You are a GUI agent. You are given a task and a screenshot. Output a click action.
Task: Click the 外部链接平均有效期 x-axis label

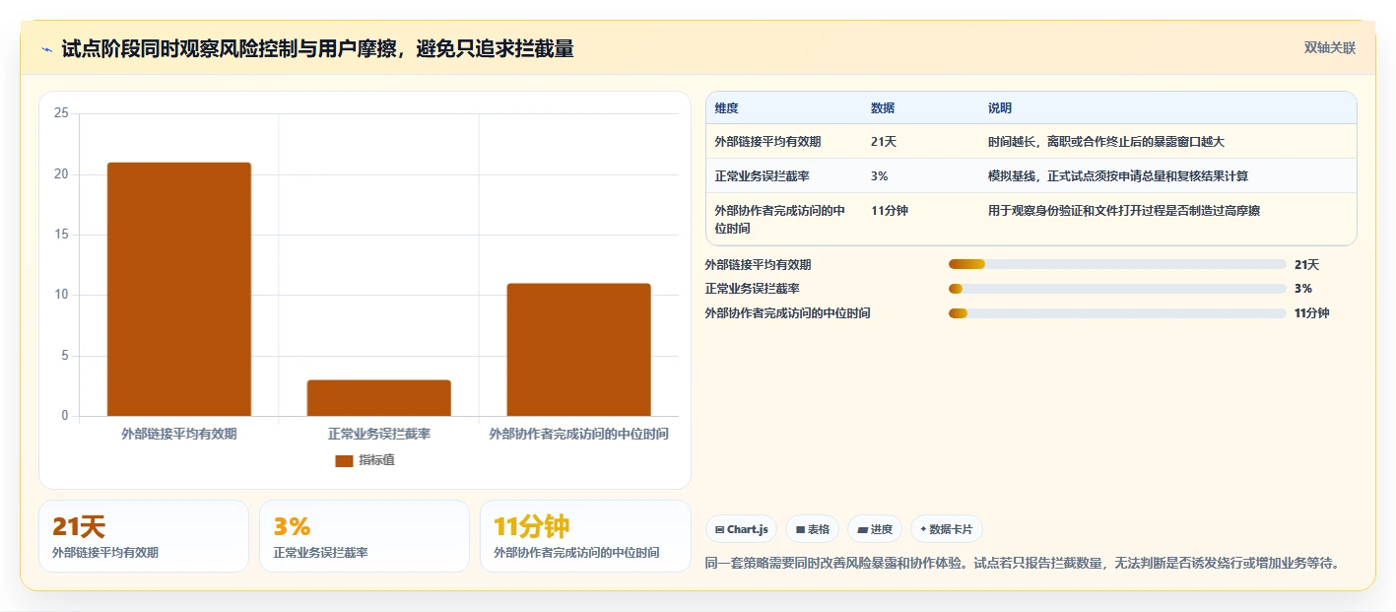click(x=179, y=434)
